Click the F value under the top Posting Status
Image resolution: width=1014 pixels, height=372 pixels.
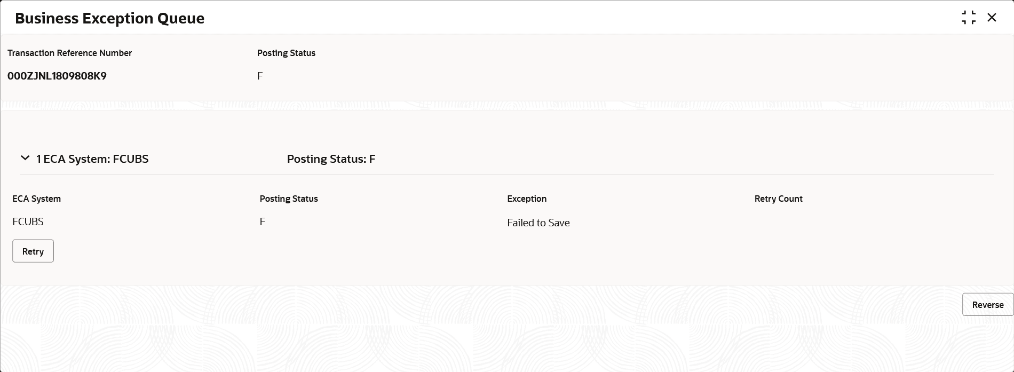point(260,76)
